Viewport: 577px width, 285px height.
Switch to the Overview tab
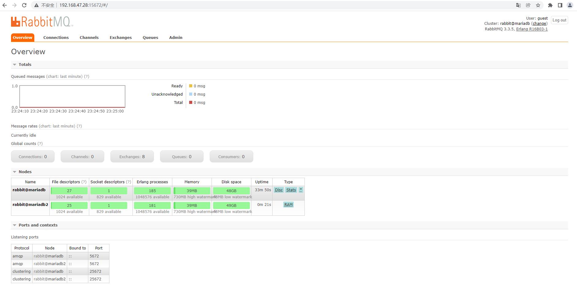point(22,37)
